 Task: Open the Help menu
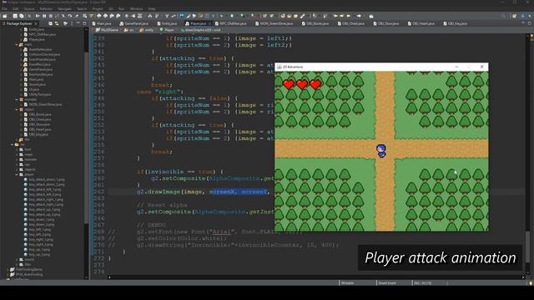[x=152, y=9]
